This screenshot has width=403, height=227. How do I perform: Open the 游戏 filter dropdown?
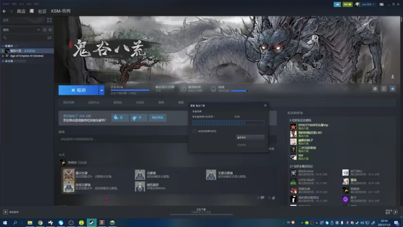[21, 30]
